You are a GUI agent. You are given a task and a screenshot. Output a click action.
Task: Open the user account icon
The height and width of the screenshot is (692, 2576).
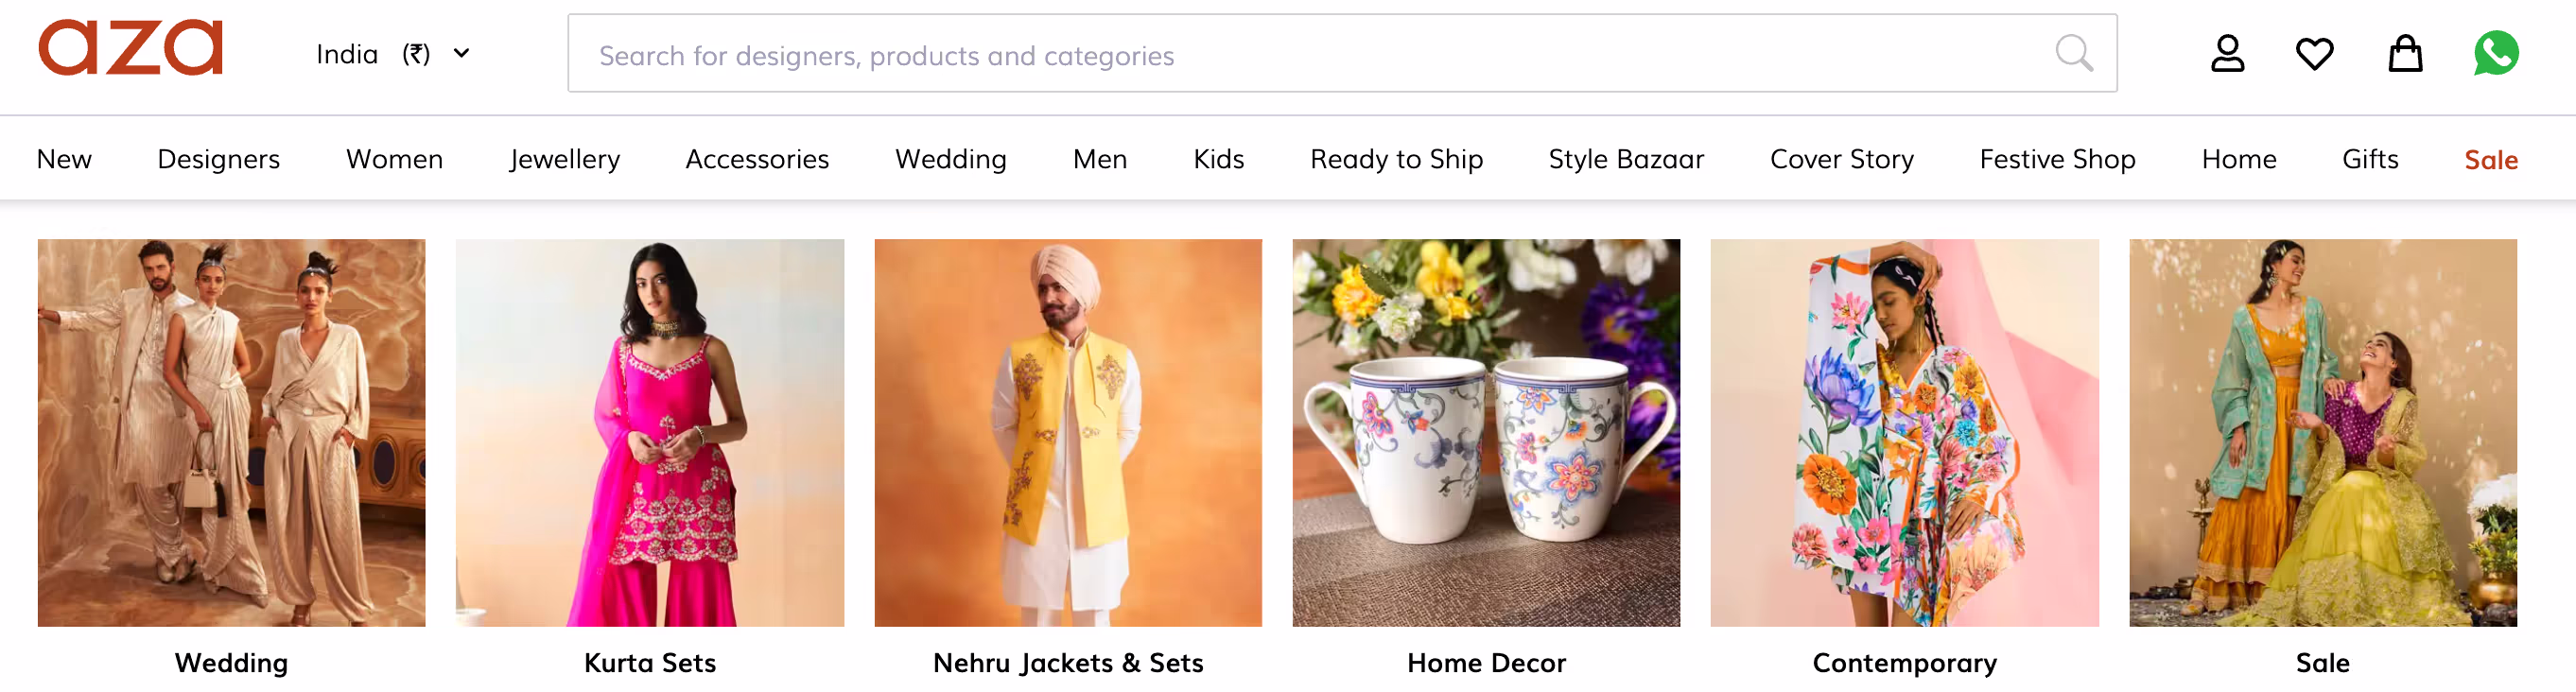pyautogui.click(x=2226, y=53)
